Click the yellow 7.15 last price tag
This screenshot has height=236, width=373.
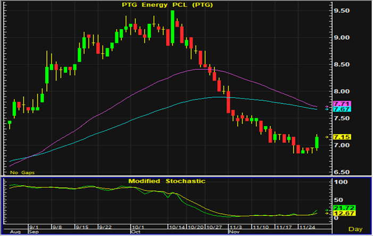click(341, 137)
